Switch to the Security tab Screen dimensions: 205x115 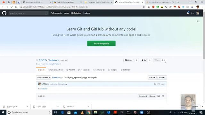[x=99, y=70]
